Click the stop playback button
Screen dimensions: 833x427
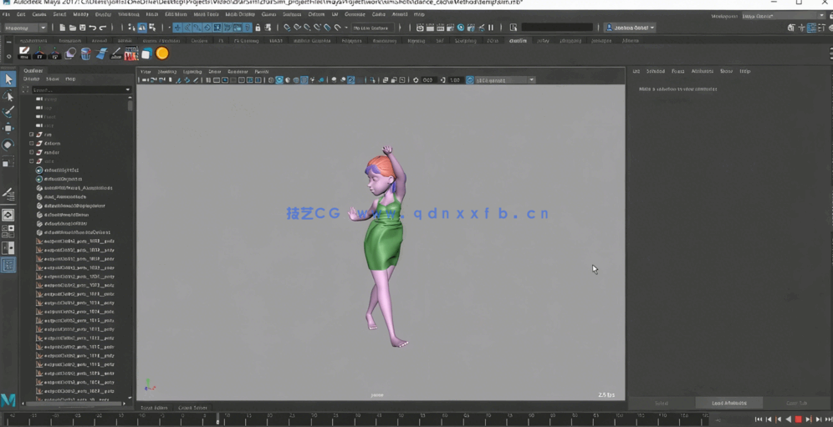pyautogui.click(x=798, y=419)
